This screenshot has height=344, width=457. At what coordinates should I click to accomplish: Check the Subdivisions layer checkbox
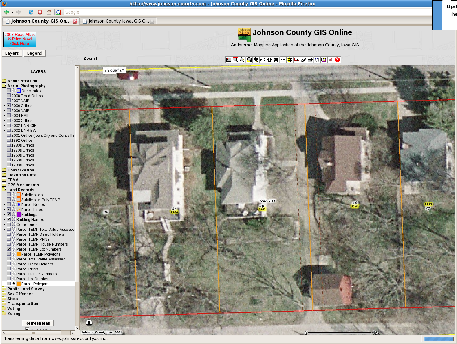pyautogui.click(x=9, y=195)
